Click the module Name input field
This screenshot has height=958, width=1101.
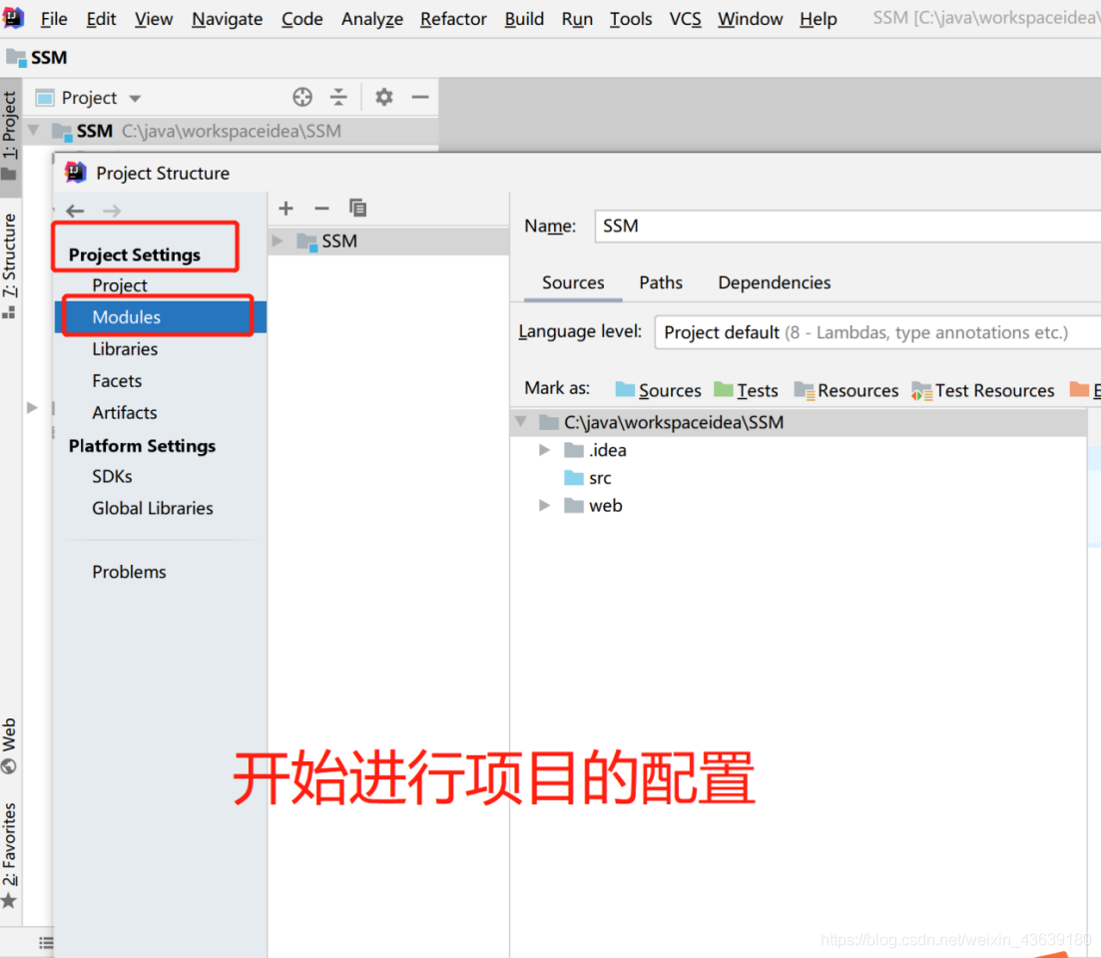click(x=847, y=226)
